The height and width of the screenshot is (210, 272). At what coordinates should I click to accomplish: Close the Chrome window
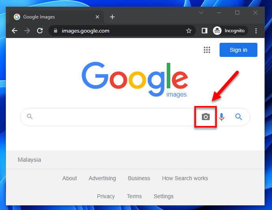[255, 13]
